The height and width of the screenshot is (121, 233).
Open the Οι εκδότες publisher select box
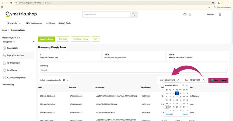133,70
